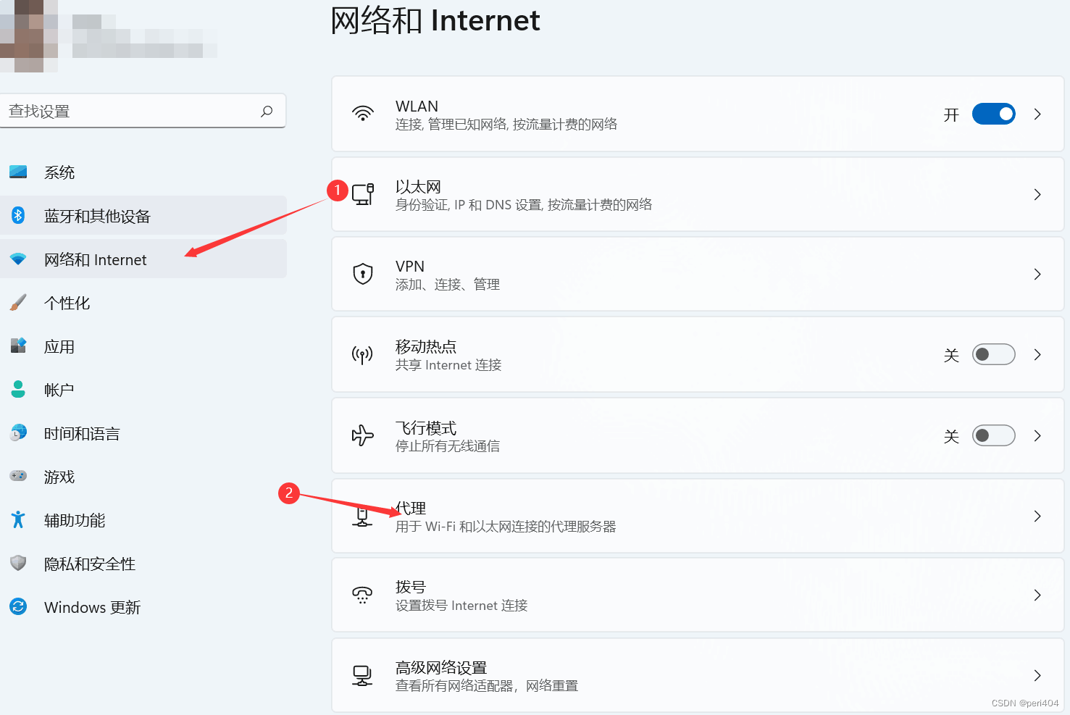Click the apps icon beside 应用
Viewport: 1070px width, 715px height.
[x=18, y=346]
